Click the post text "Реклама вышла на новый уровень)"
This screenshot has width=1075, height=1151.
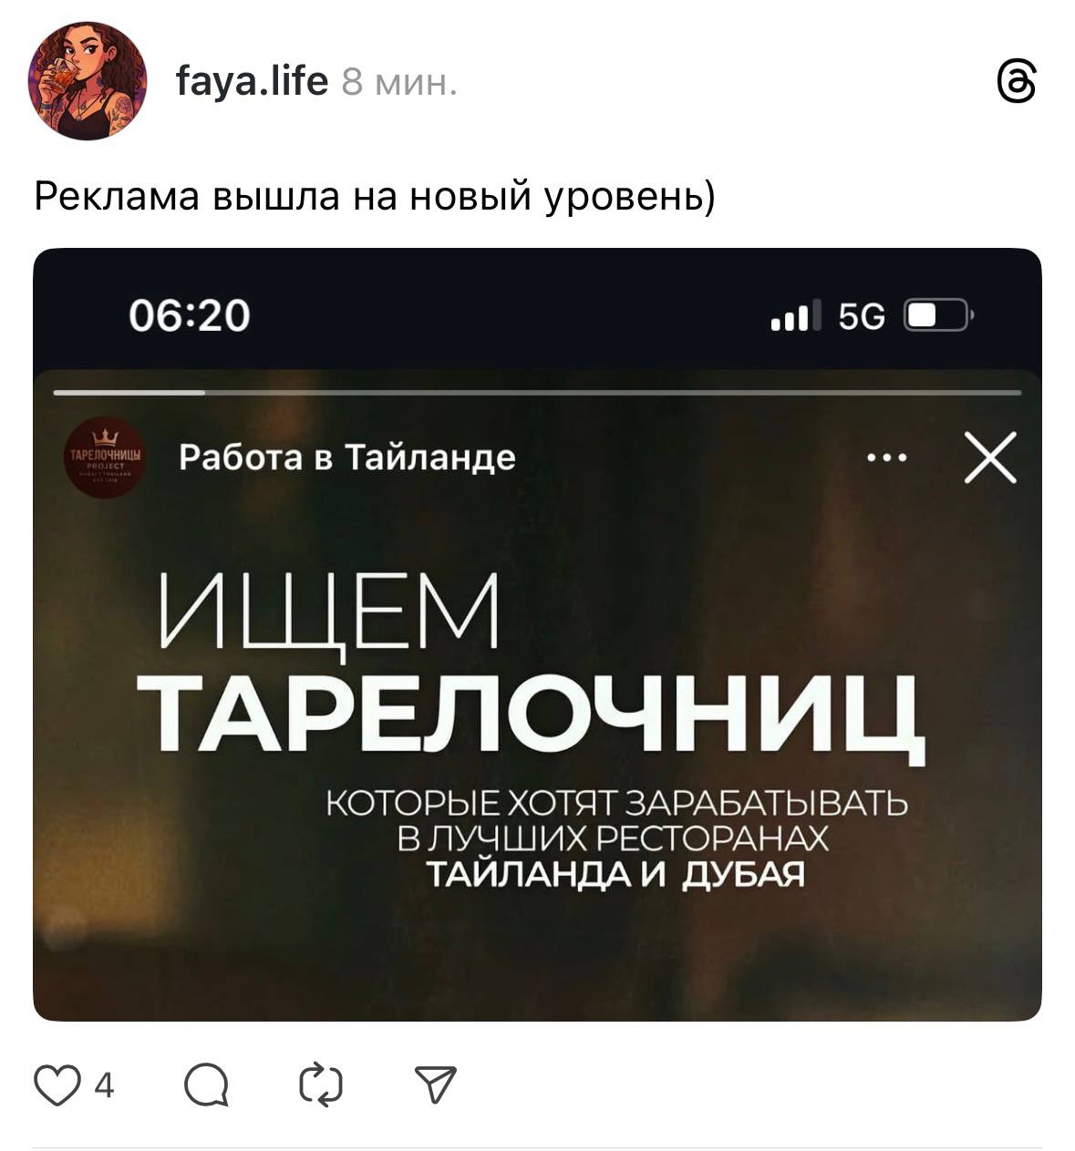coord(375,196)
